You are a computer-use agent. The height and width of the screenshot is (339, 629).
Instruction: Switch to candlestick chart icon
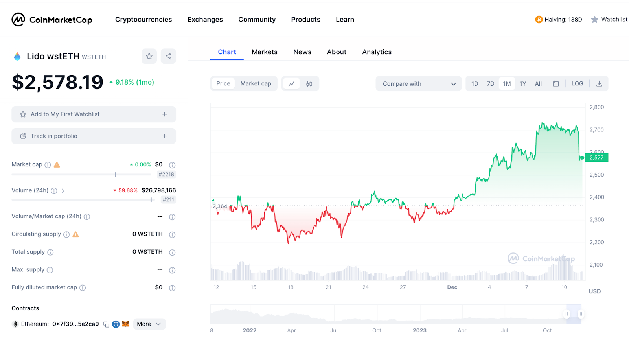click(309, 83)
